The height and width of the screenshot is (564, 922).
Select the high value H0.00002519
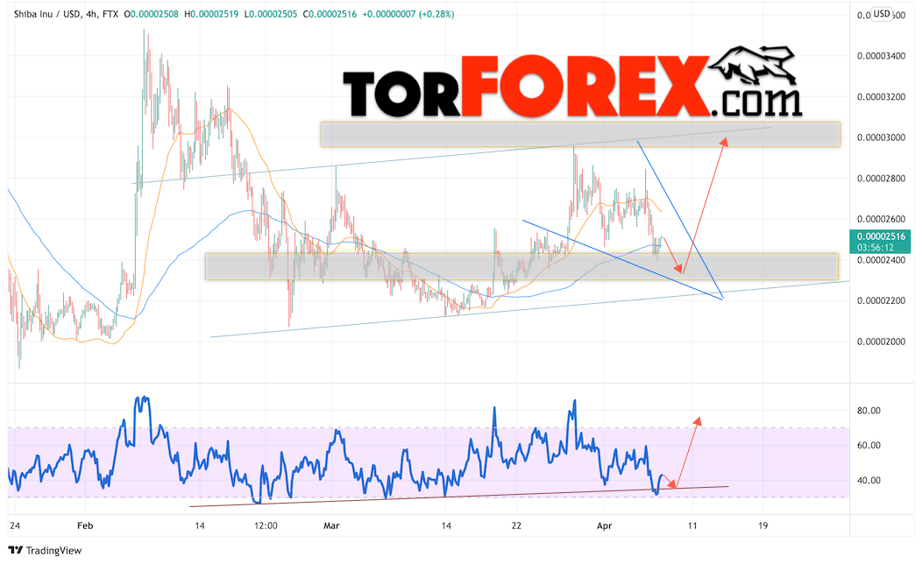pos(211,14)
